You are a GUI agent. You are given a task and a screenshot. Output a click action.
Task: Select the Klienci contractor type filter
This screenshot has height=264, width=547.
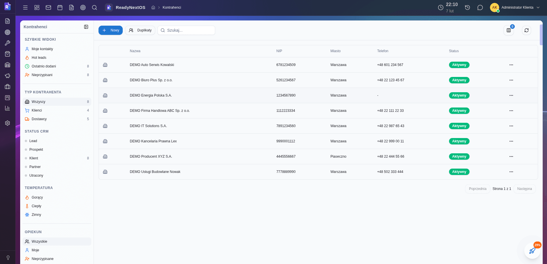(x=37, y=110)
